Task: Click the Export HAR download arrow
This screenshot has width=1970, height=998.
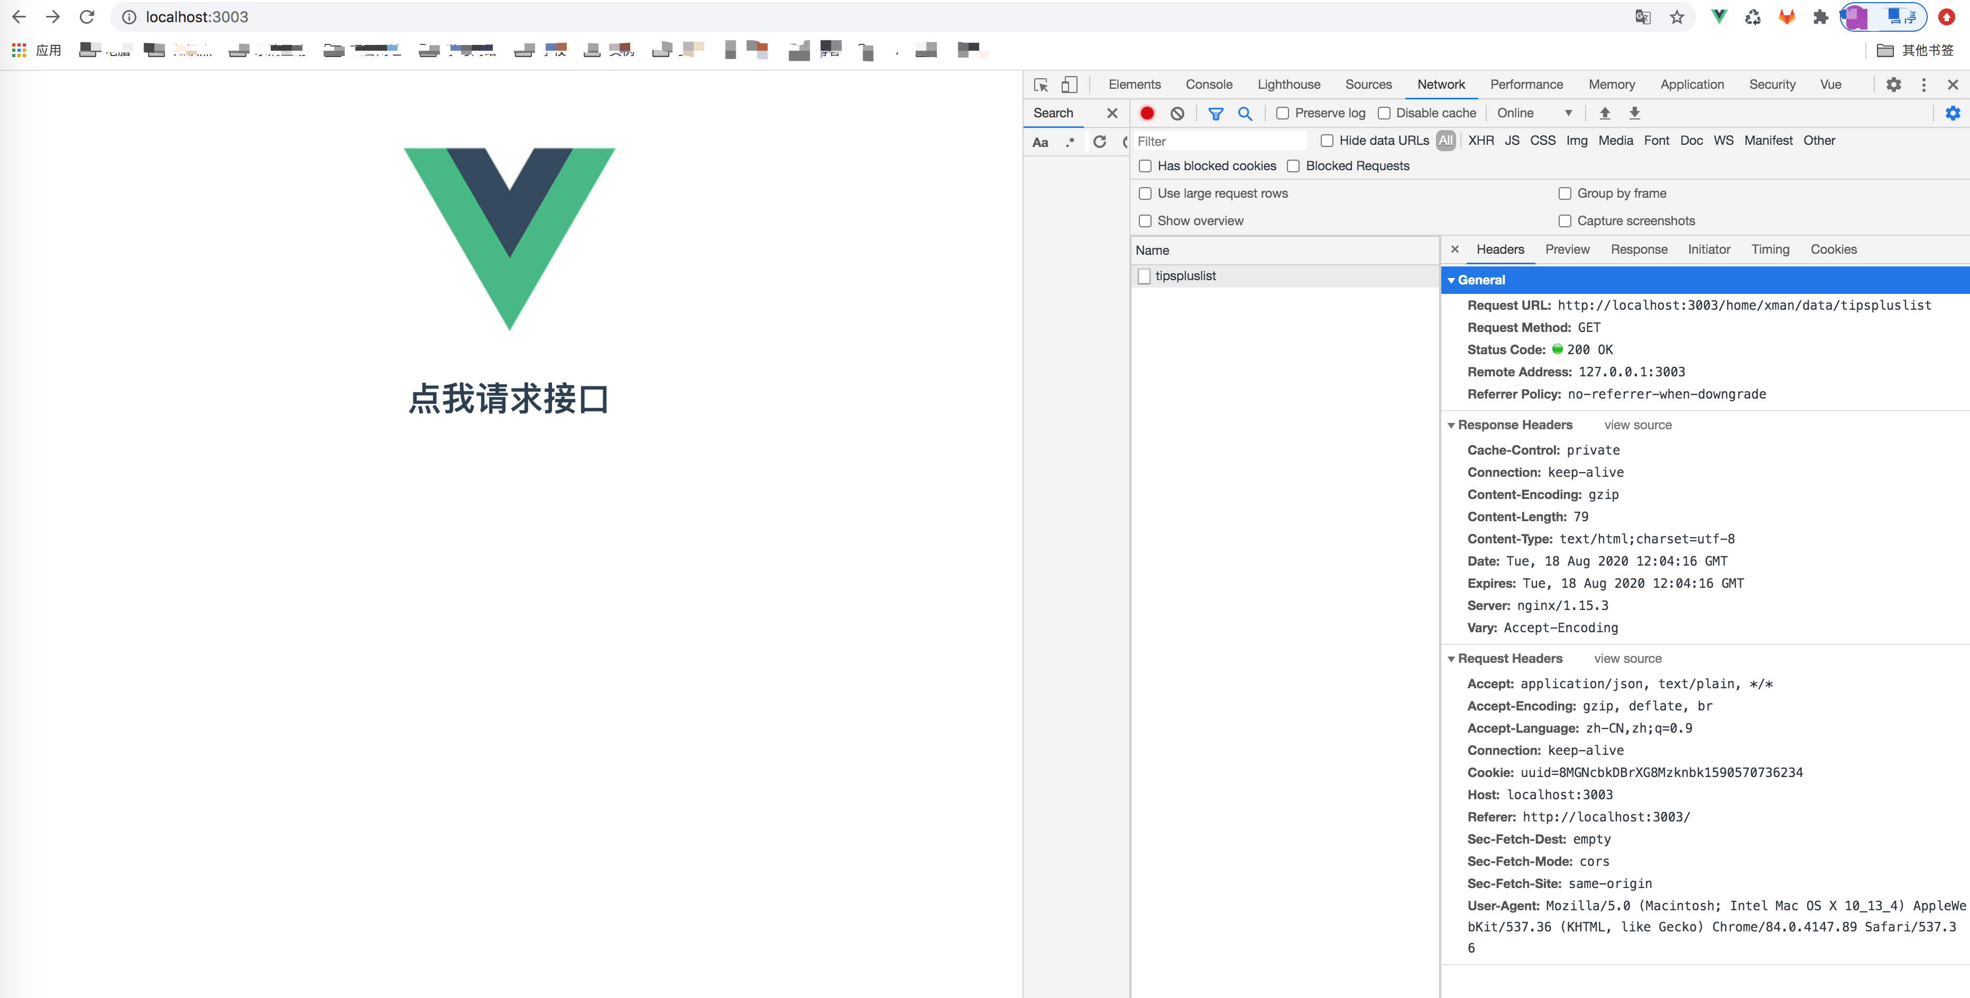Action: 1634,113
